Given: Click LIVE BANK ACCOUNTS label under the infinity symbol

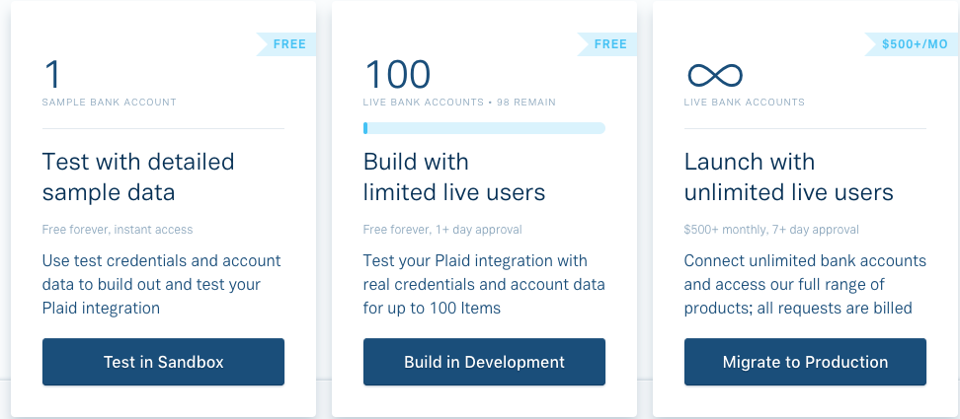Looking at the screenshot, I should (744, 102).
